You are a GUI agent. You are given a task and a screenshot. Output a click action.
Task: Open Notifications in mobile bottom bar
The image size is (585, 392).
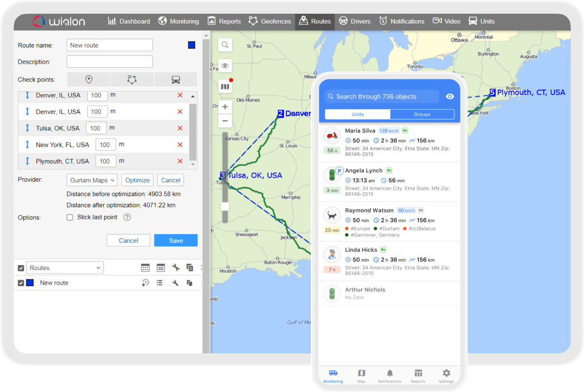click(389, 376)
